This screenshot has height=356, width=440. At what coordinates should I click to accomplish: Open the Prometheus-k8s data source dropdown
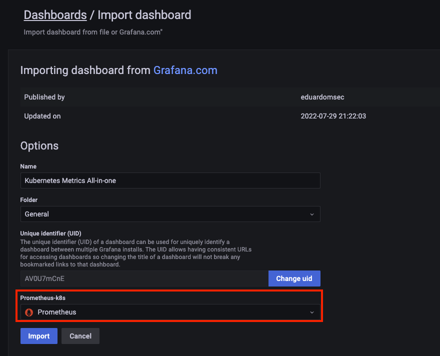point(170,312)
